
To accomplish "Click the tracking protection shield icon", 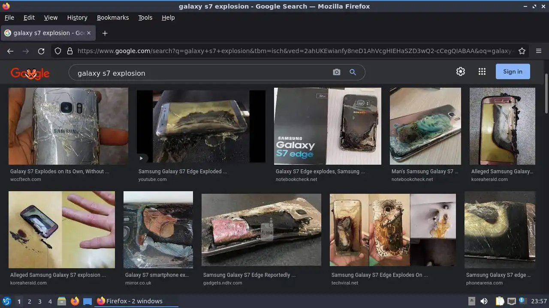I will [58, 51].
